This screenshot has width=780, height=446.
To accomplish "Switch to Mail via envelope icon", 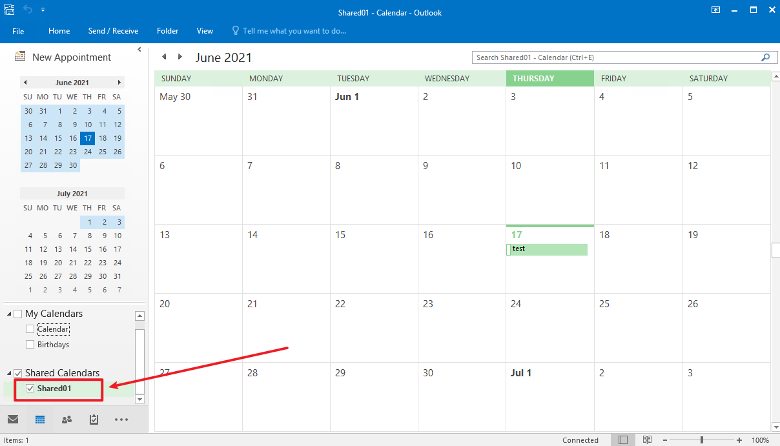I will point(13,420).
